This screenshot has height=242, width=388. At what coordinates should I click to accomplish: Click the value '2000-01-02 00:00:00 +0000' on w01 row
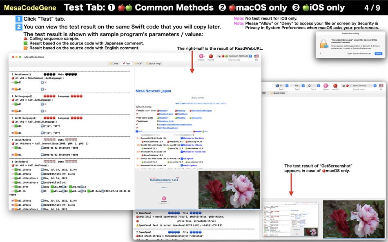coord(61,148)
